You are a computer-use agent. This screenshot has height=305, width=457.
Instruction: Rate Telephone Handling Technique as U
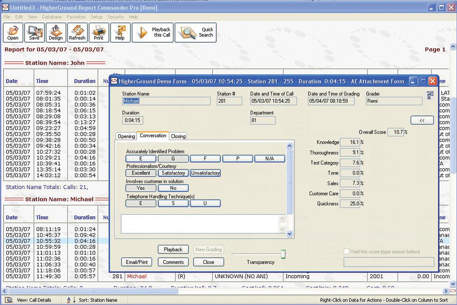pos(205,203)
